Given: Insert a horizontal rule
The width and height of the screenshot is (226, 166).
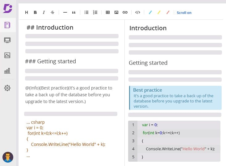Looking at the screenshot, I should [65, 12].
